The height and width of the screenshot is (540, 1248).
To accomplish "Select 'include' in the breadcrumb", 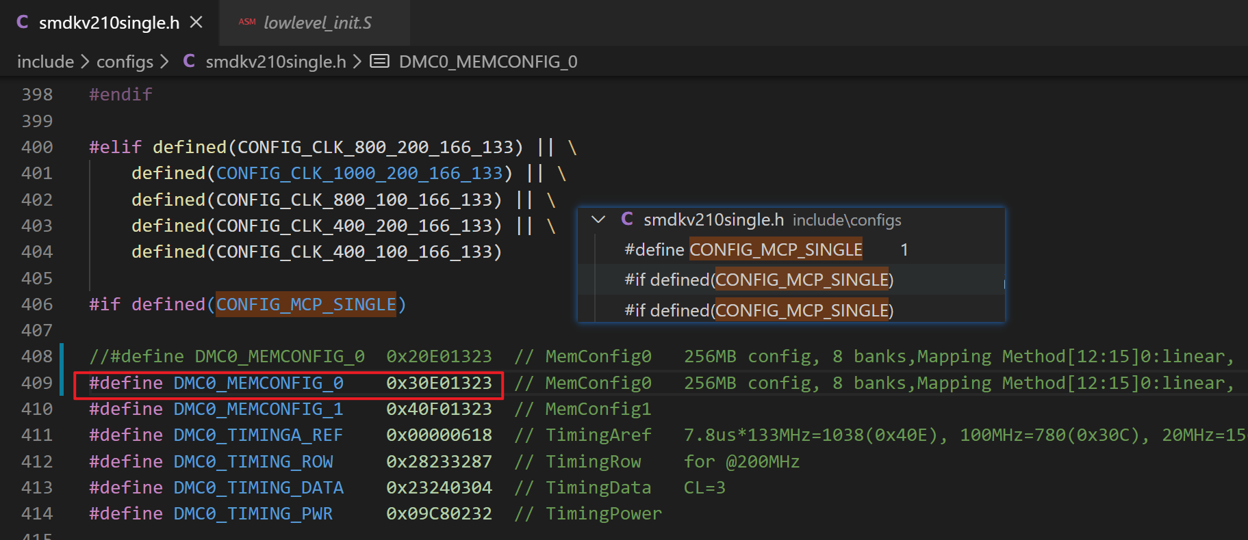I will pyautogui.click(x=45, y=62).
